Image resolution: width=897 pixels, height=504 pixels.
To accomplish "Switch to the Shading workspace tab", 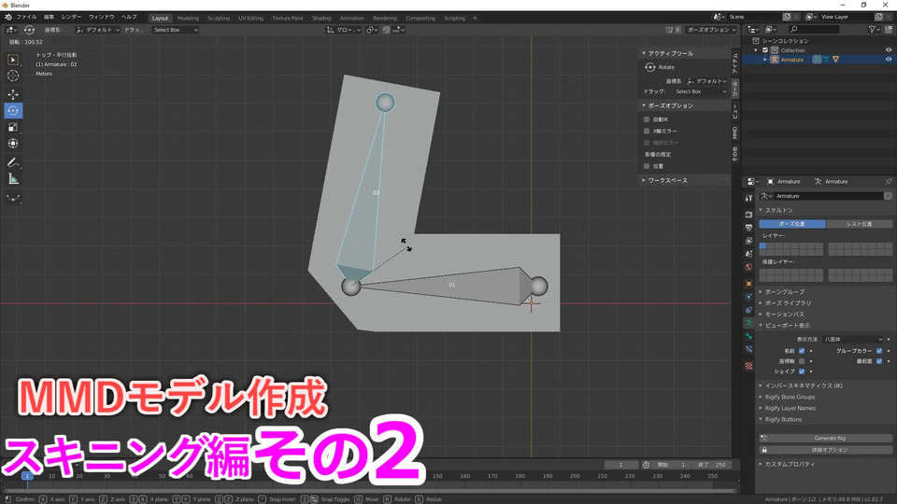I will (321, 19).
